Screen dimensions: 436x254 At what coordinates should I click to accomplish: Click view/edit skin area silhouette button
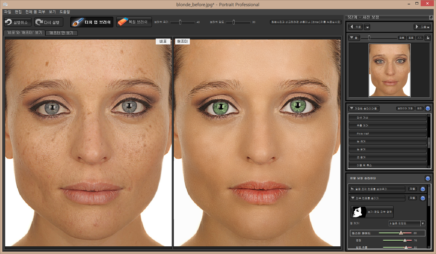click(372, 212)
